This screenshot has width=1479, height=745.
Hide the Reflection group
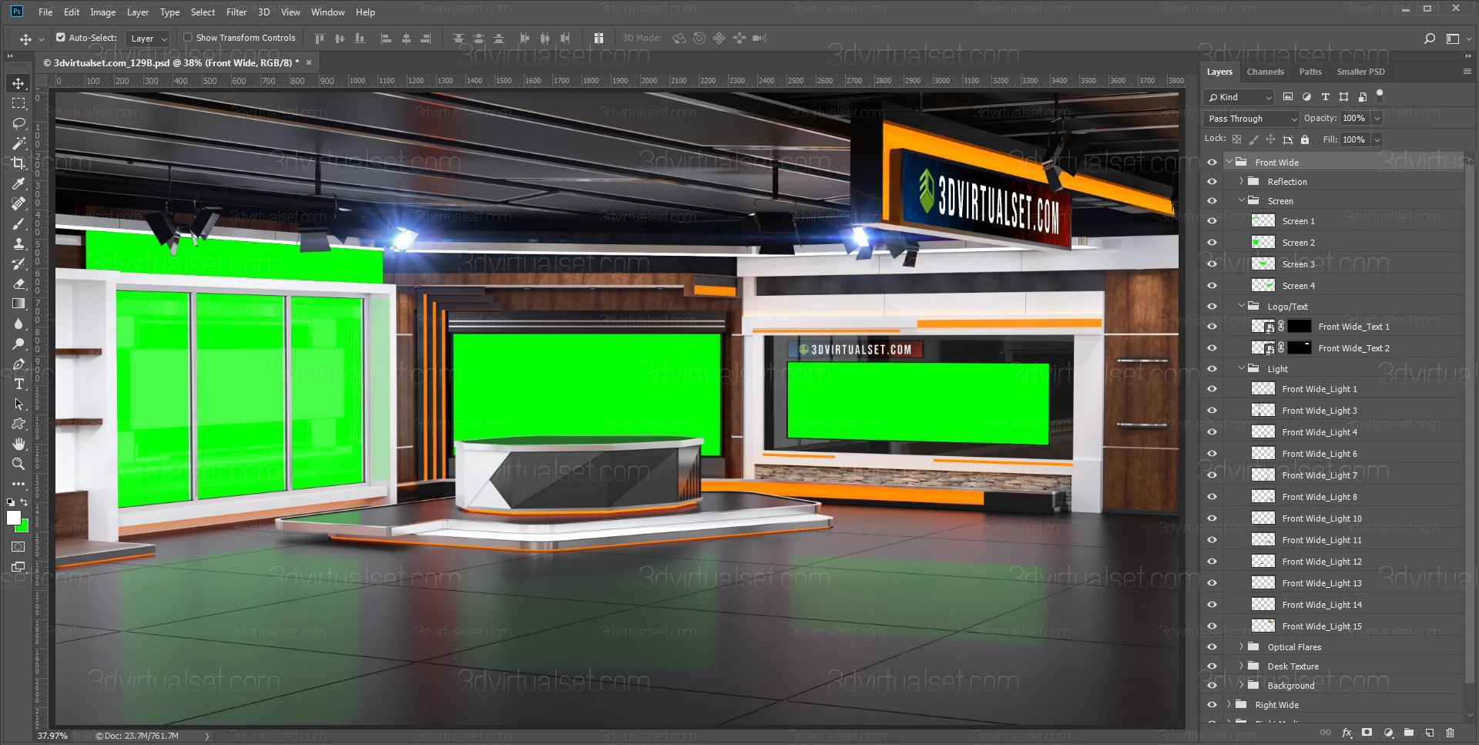click(x=1212, y=182)
